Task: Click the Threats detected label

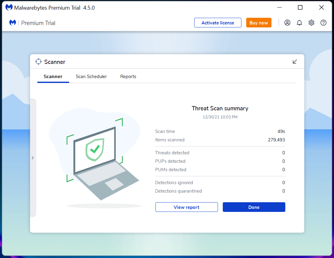Action: tap(172, 153)
